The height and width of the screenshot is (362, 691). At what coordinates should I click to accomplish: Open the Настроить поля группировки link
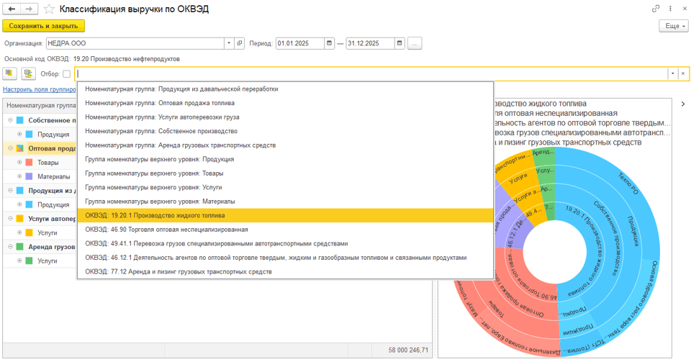point(39,89)
